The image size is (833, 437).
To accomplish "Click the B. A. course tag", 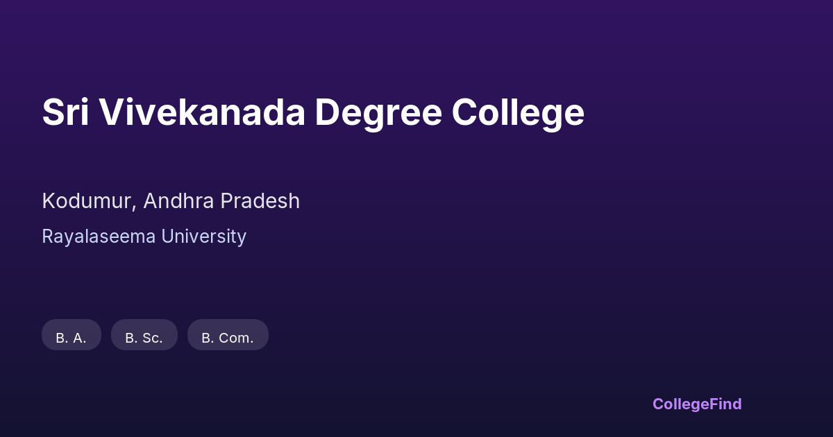I will 71,336.
